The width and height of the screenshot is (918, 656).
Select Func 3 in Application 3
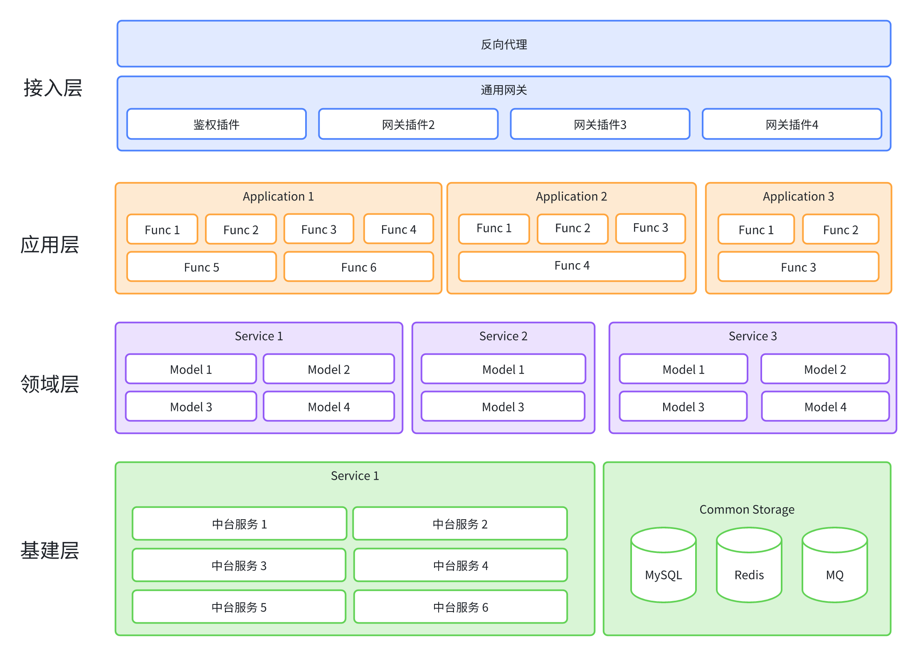point(798,267)
